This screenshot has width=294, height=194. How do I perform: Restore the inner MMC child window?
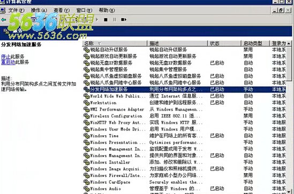coord(281,10)
